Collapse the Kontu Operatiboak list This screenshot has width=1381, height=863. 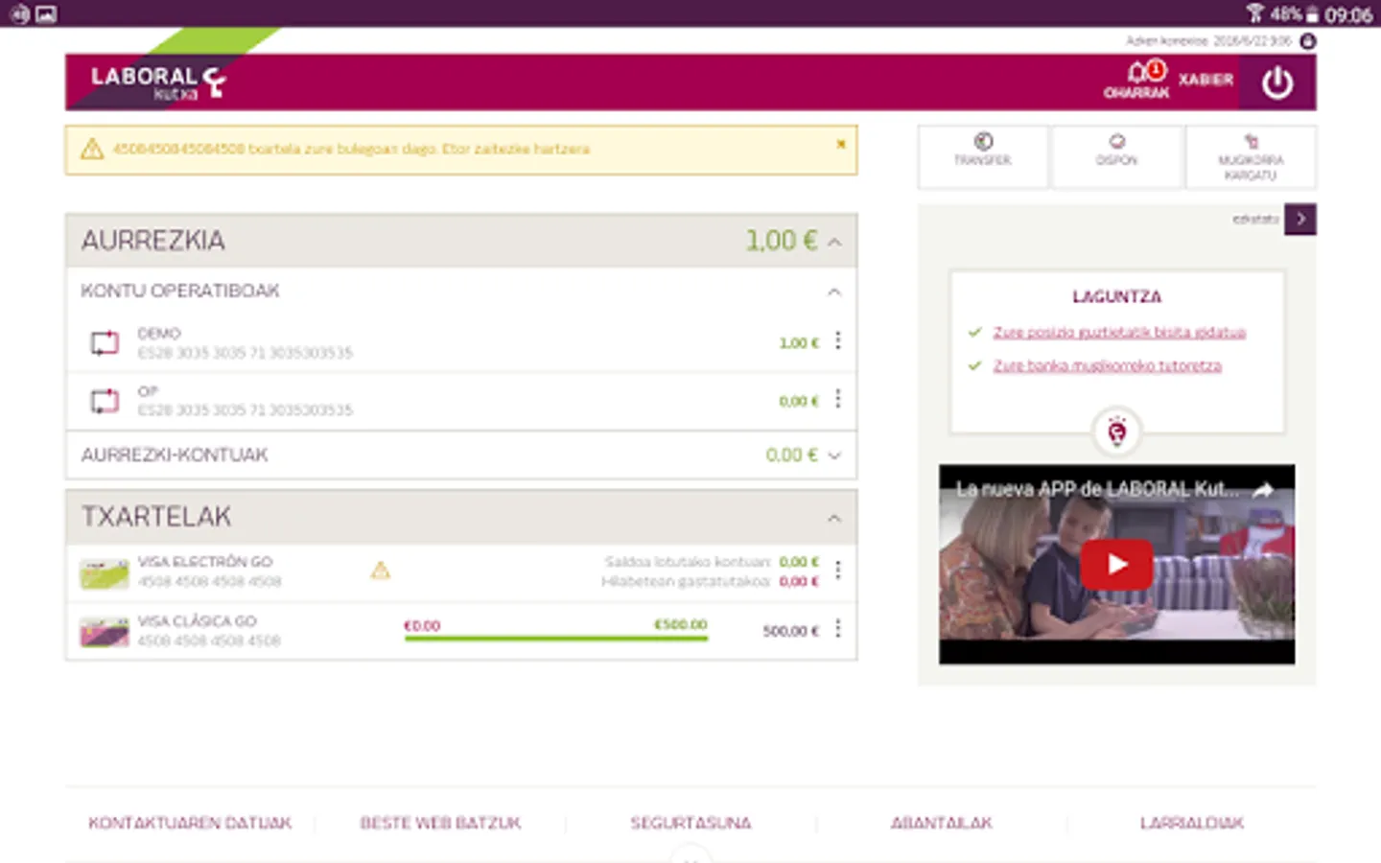834,292
